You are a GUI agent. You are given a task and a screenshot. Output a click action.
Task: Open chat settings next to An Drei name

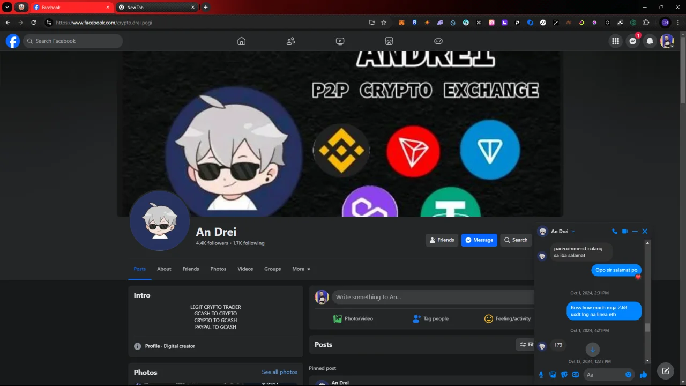(573, 232)
